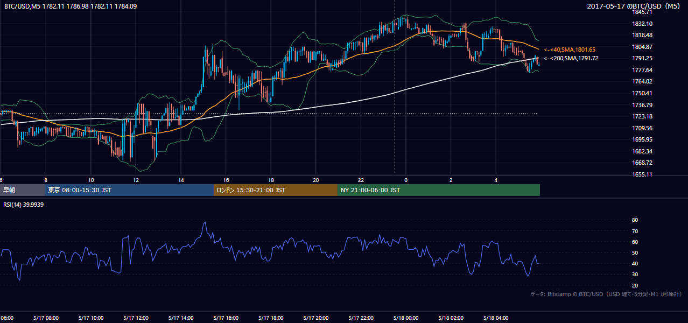Click the 5/18 04:00 date axis label
The image size is (688, 323).
pyautogui.click(x=496, y=318)
